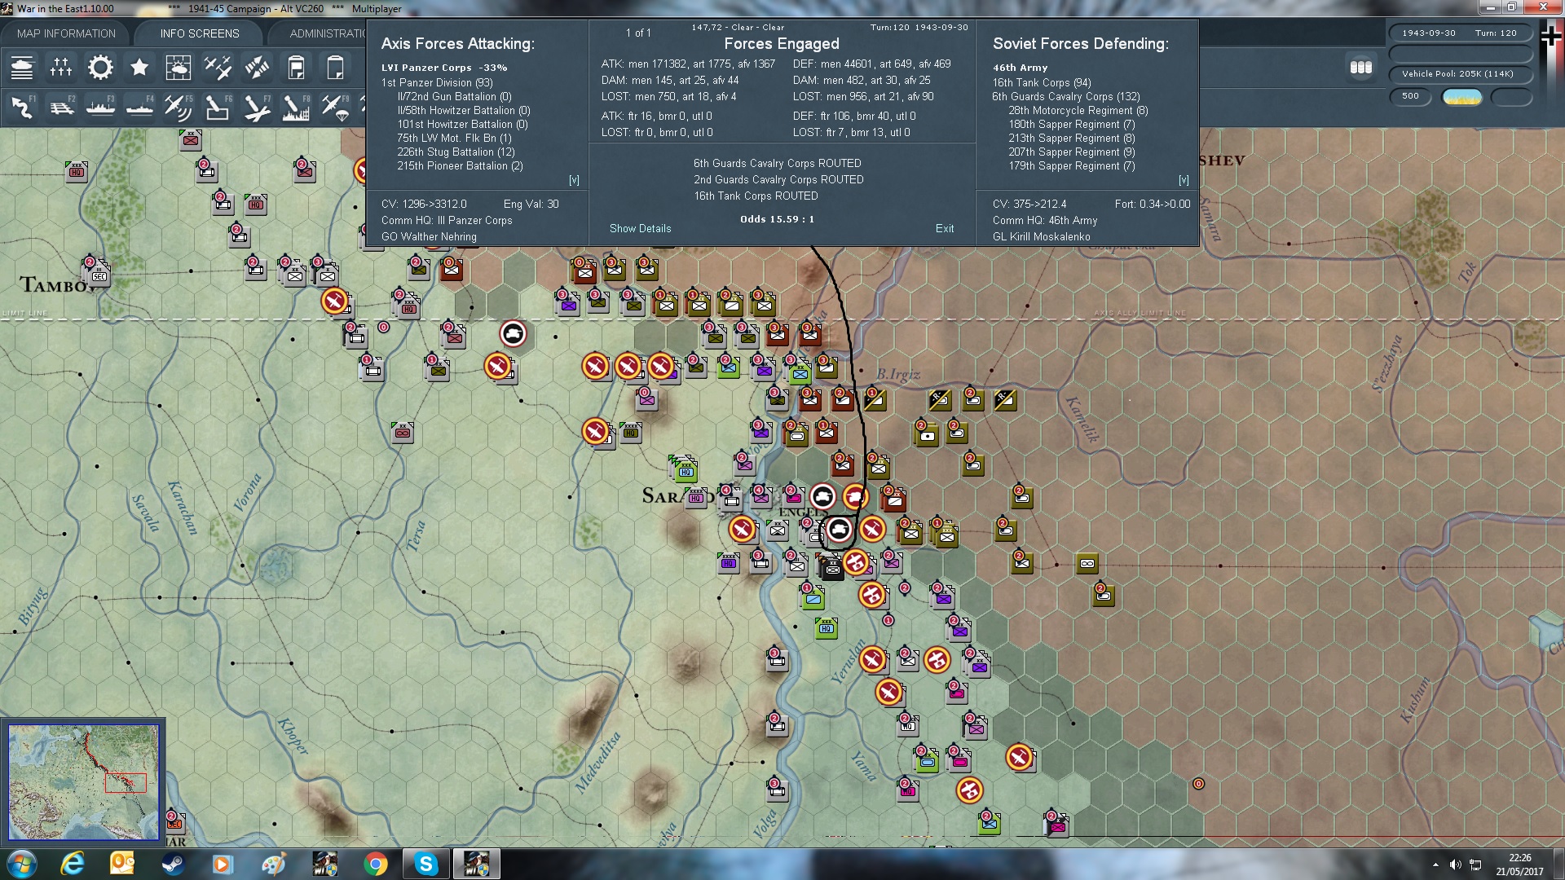Screen dimensions: 1565x880
Task: Open Google Chrome from taskbar
Action: coord(376,864)
